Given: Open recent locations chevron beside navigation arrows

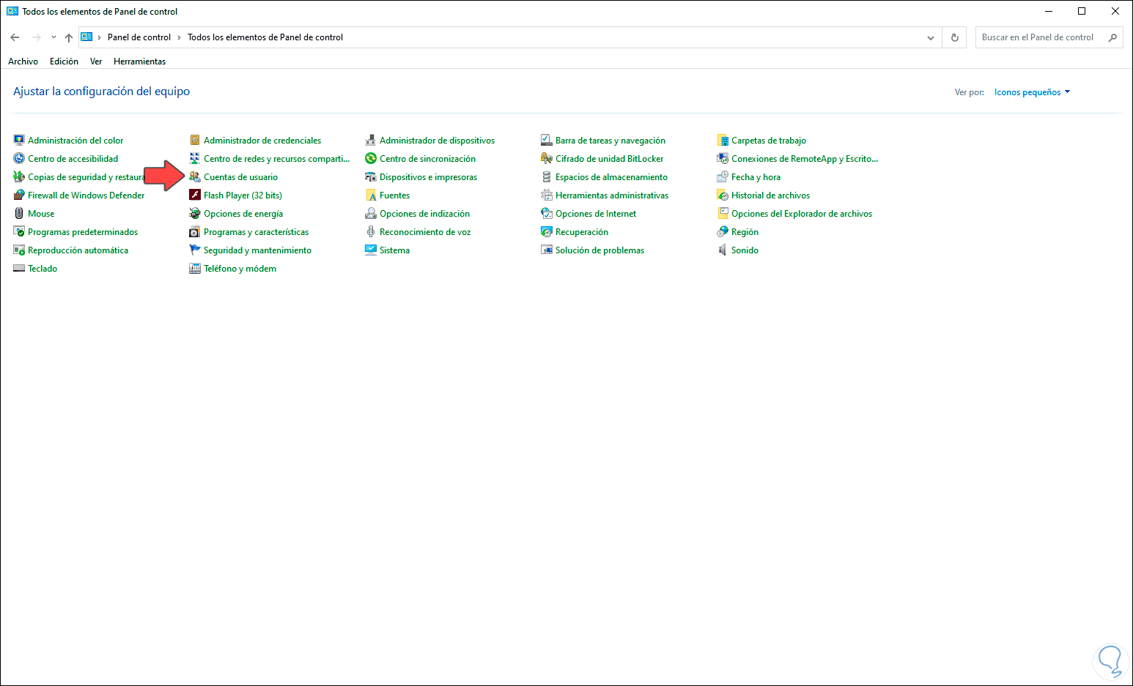Looking at the screenshot, I should point(52,37).
